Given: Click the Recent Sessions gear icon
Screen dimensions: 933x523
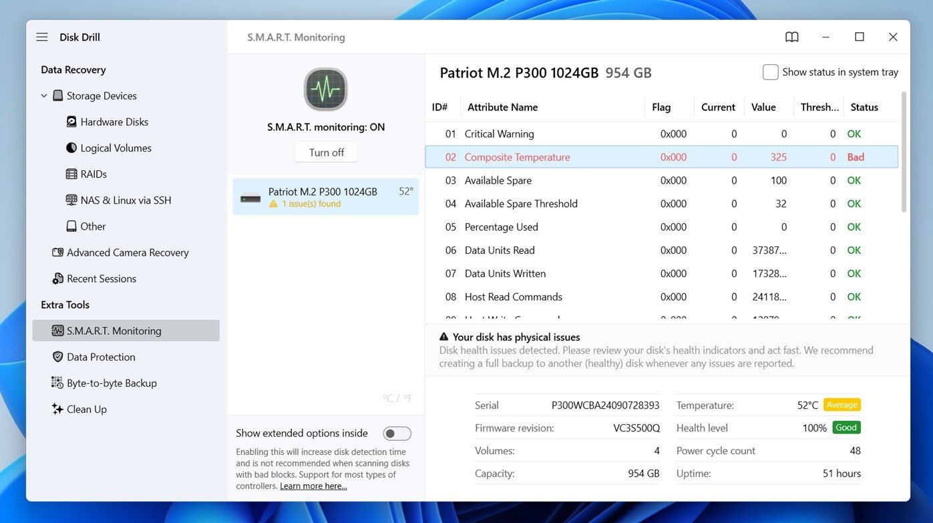Looking at the screenshot, I should coord(58,278).
